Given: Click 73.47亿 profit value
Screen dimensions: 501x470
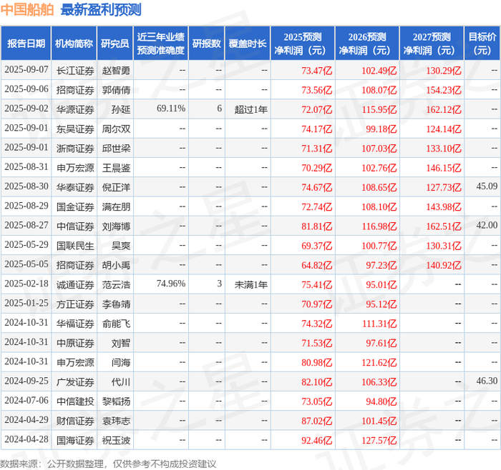Looking at the screenshot, I should 316,71.
